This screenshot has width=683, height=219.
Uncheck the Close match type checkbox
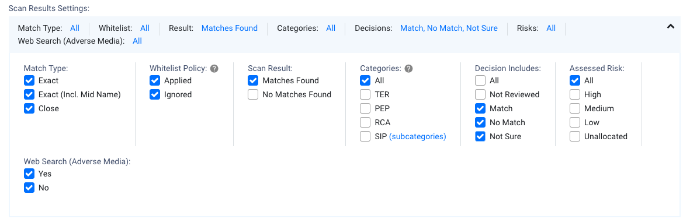29,109
